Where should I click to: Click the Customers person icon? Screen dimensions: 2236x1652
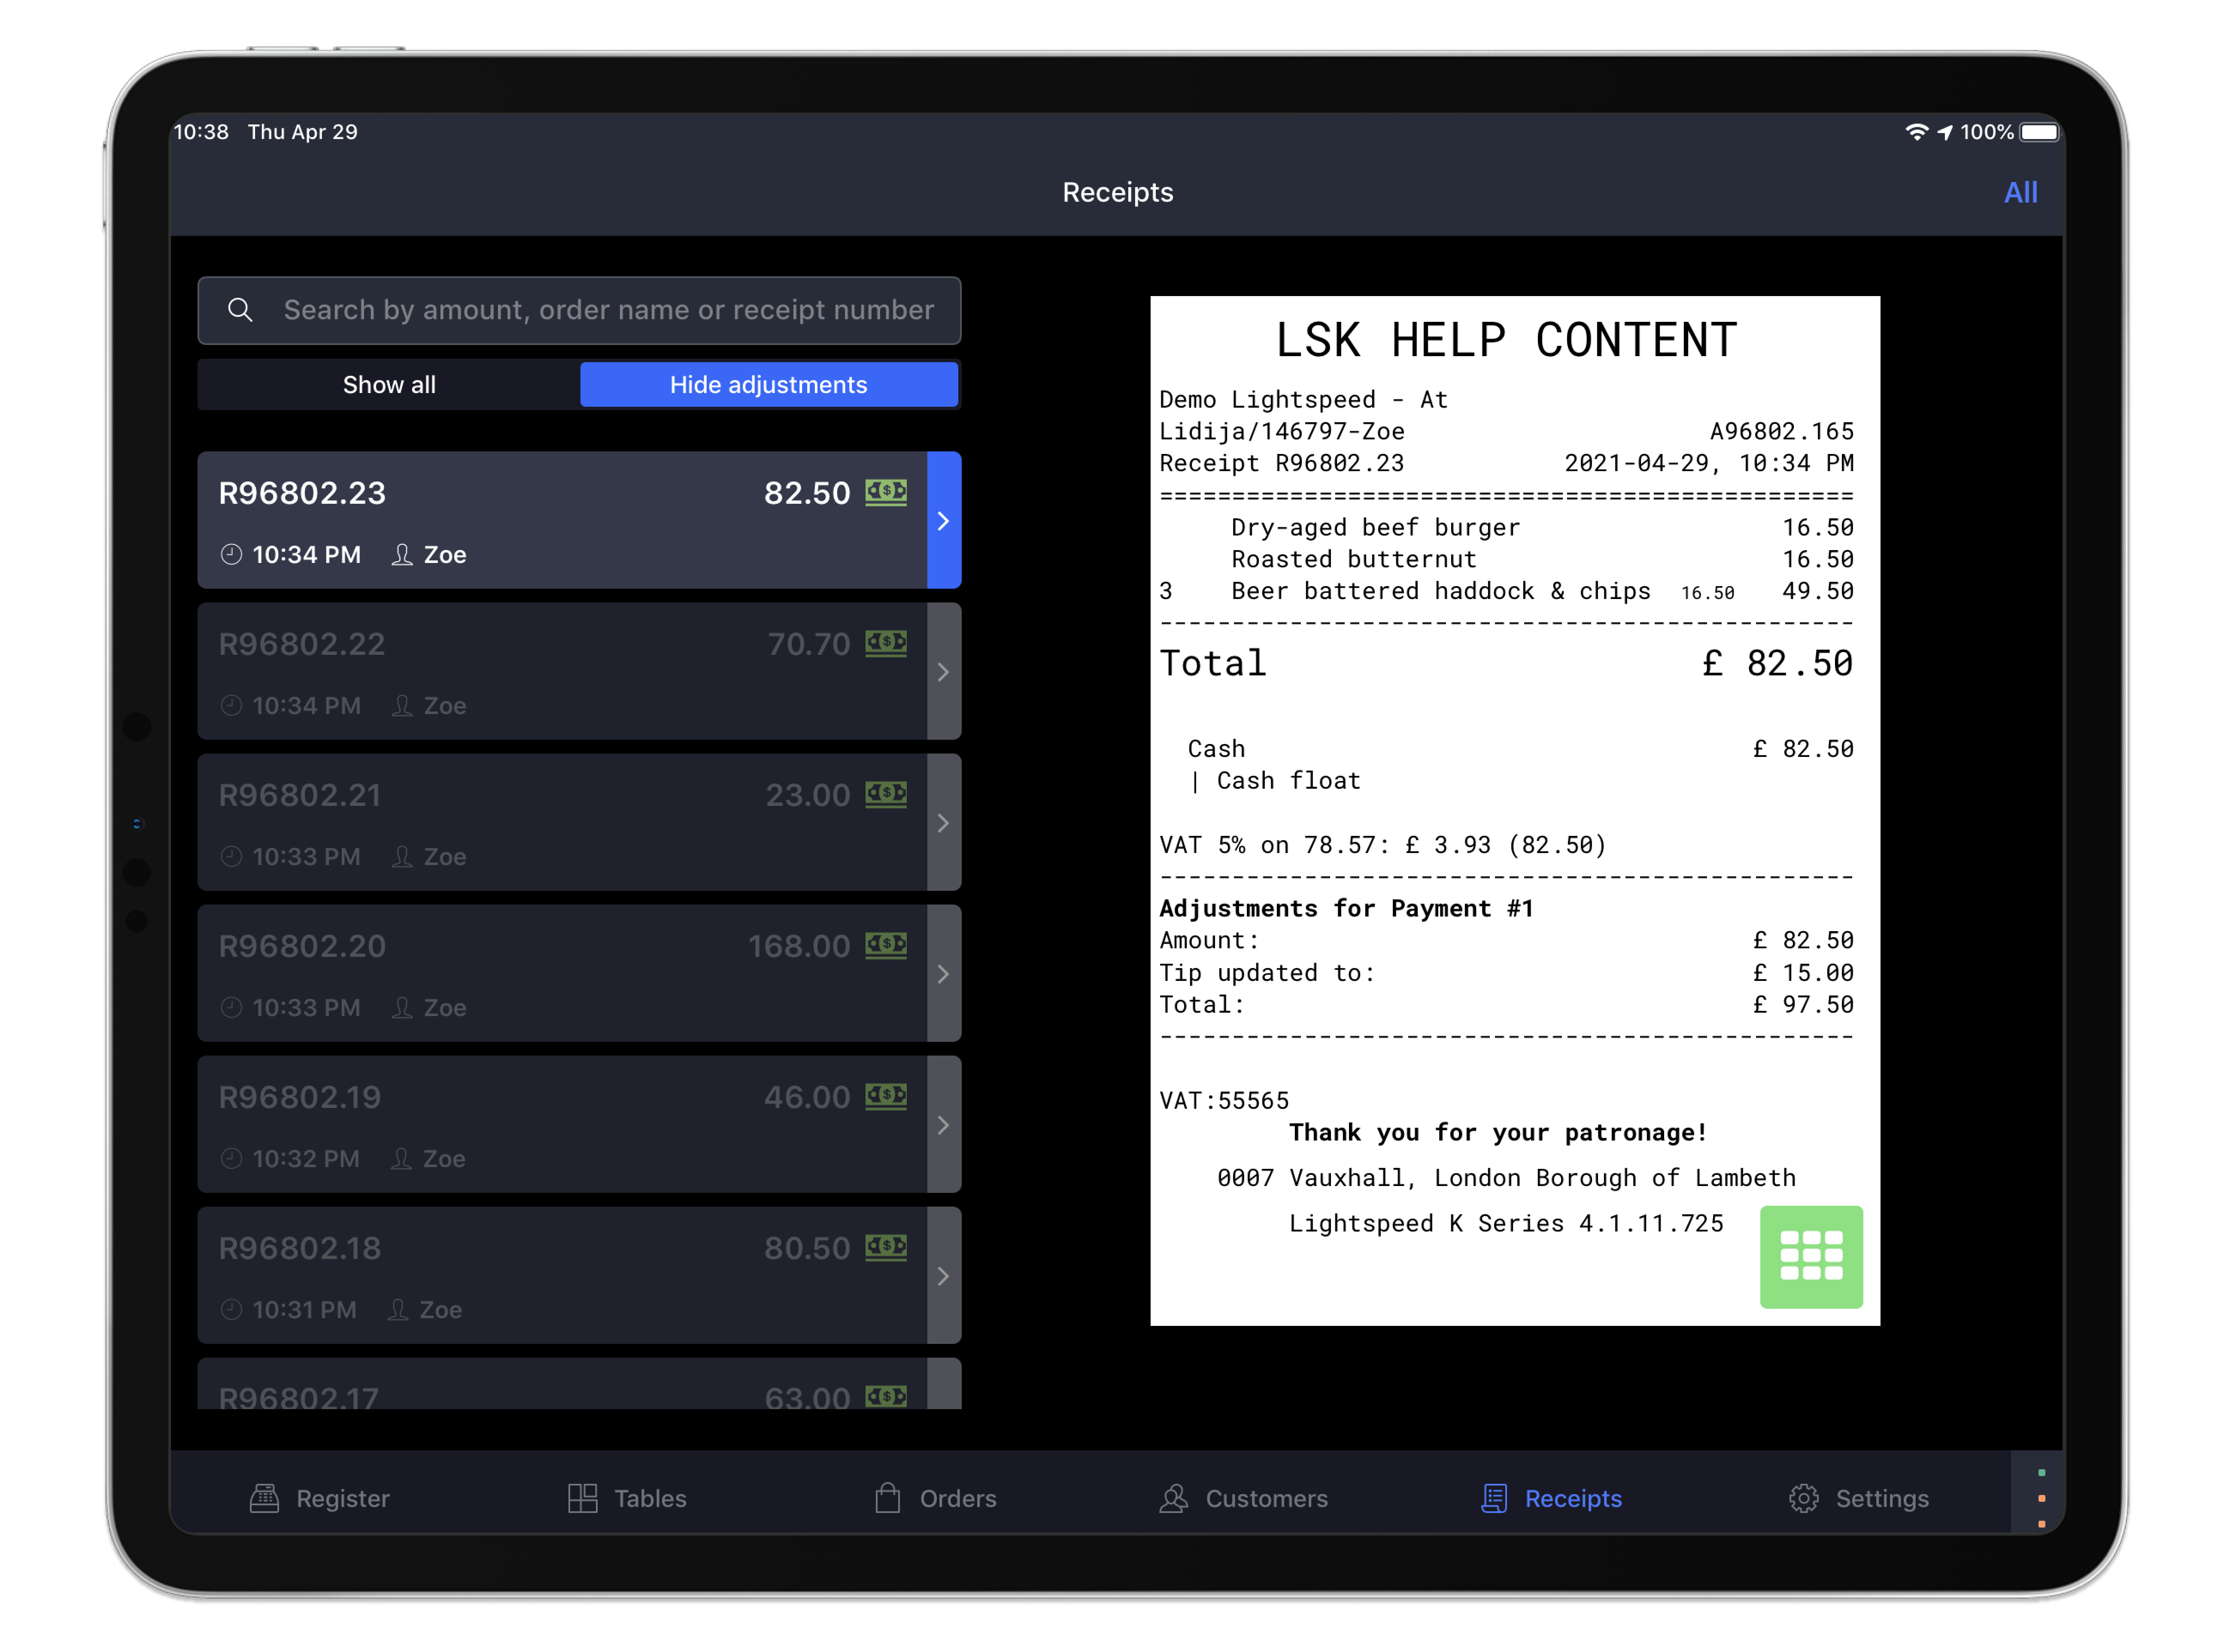[1173, 1499]
